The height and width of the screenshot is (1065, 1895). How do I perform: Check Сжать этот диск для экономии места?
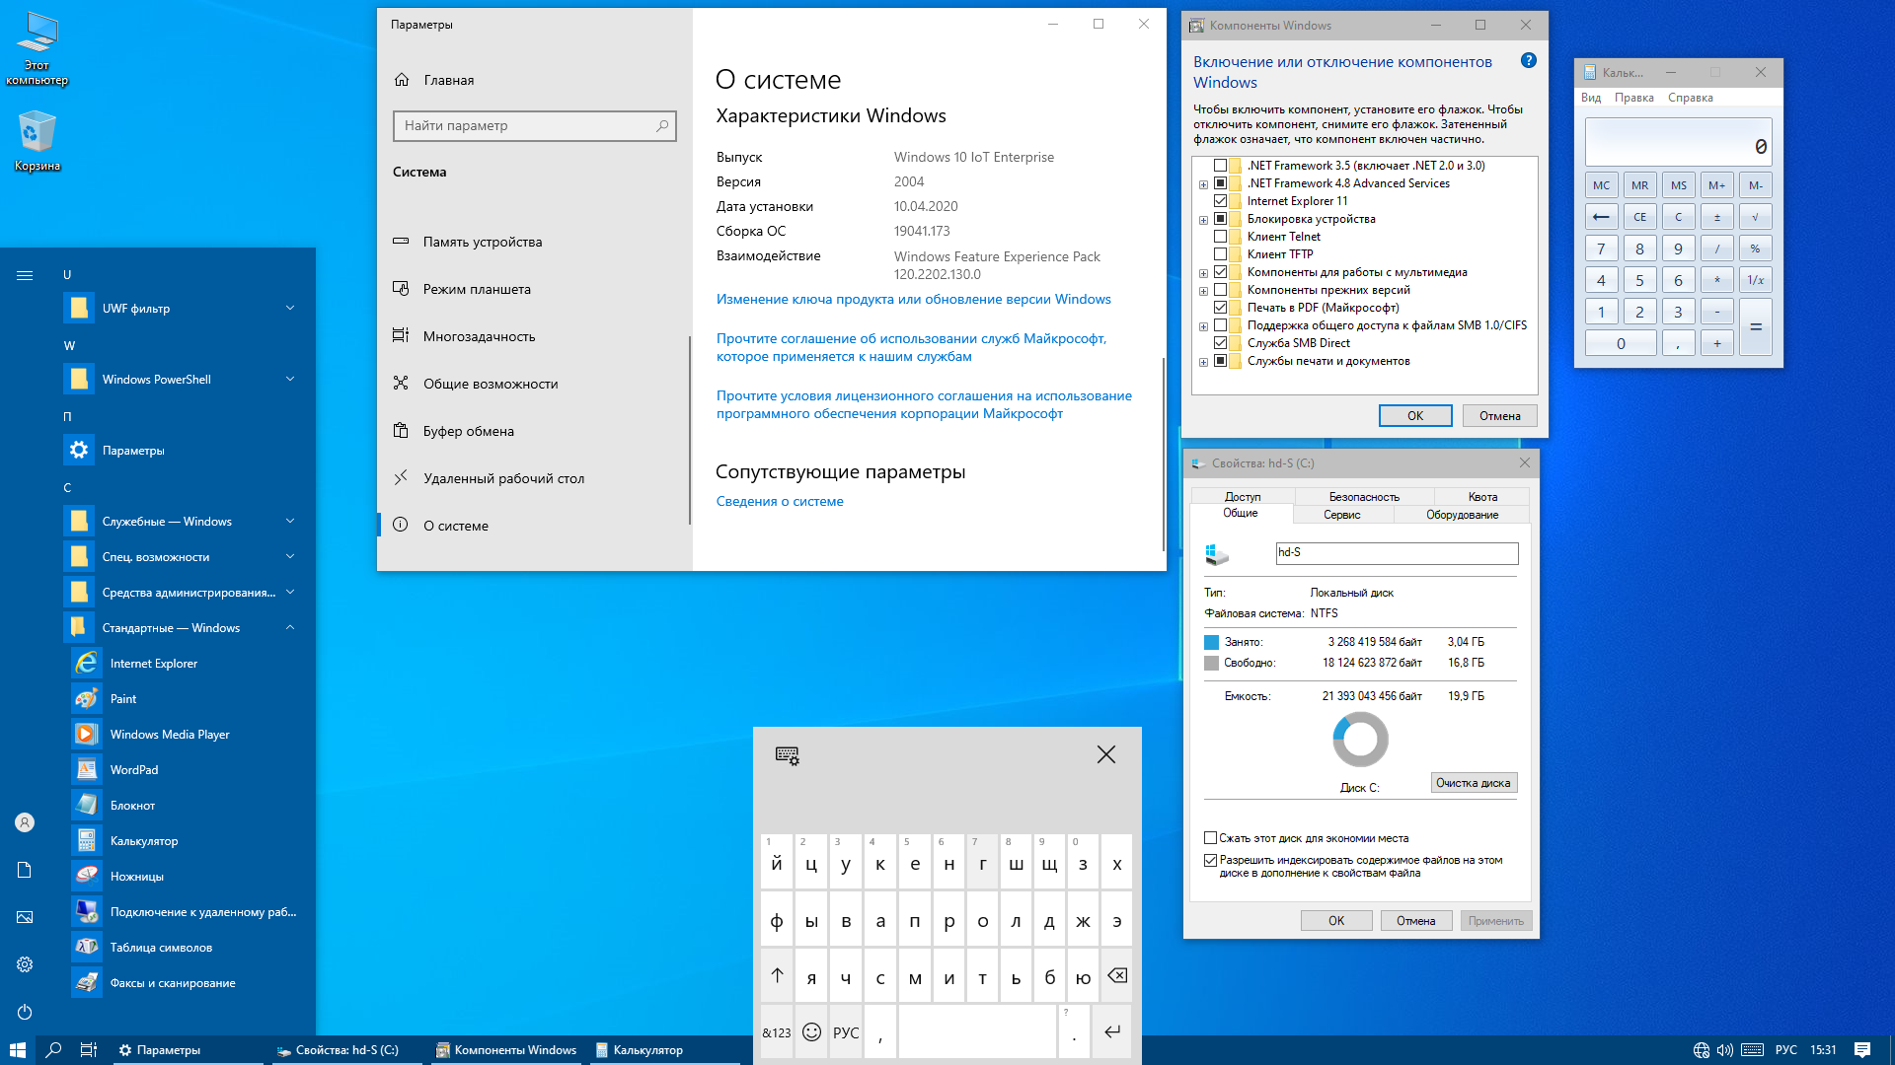click(x=1210, y=838)
